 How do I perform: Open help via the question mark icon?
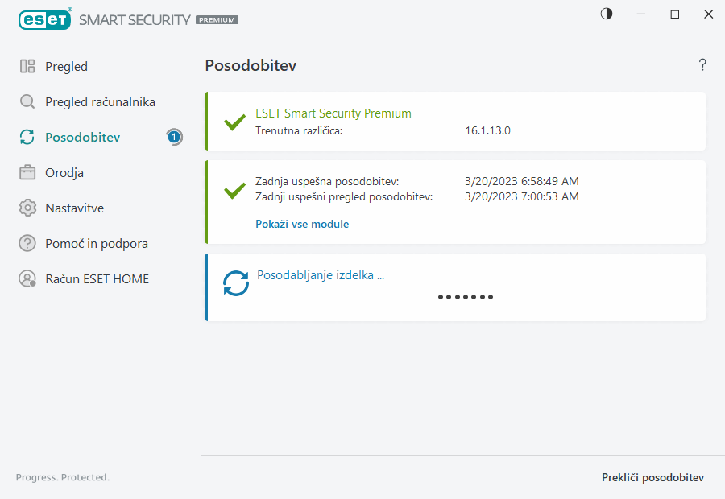pyautogui.click(x=702, y=65)
